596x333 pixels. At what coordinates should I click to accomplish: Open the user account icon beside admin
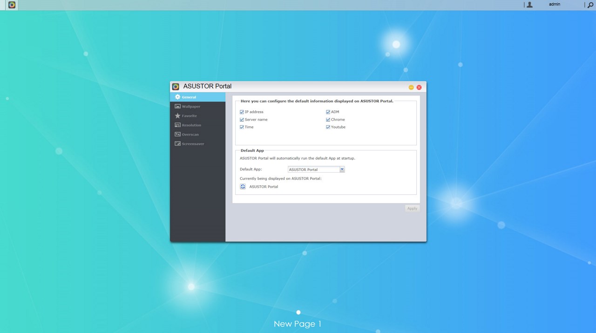coord(529,5)
